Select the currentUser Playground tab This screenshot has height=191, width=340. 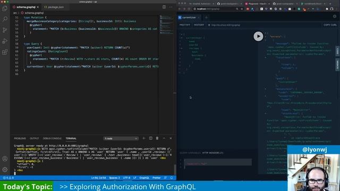click(189, 18)
